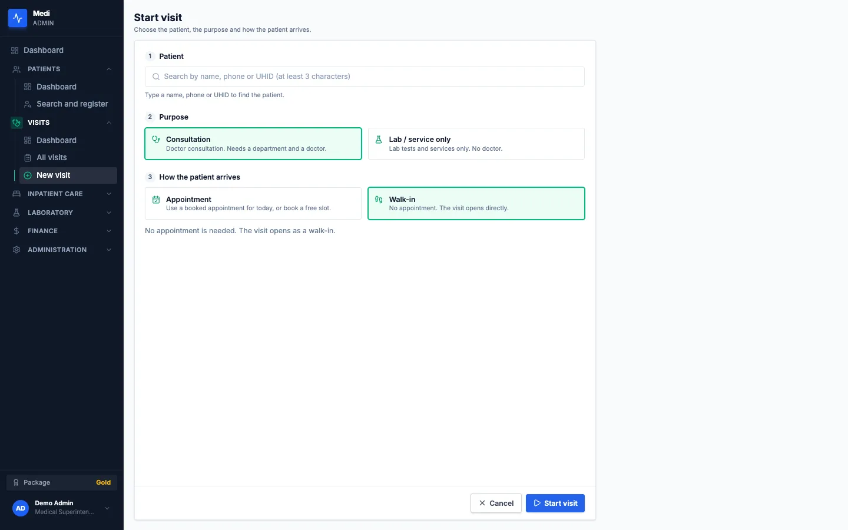The image size is (848, 530).
Task: Click the plus-circle icon beside New visit
Action: tap(28, 175)
